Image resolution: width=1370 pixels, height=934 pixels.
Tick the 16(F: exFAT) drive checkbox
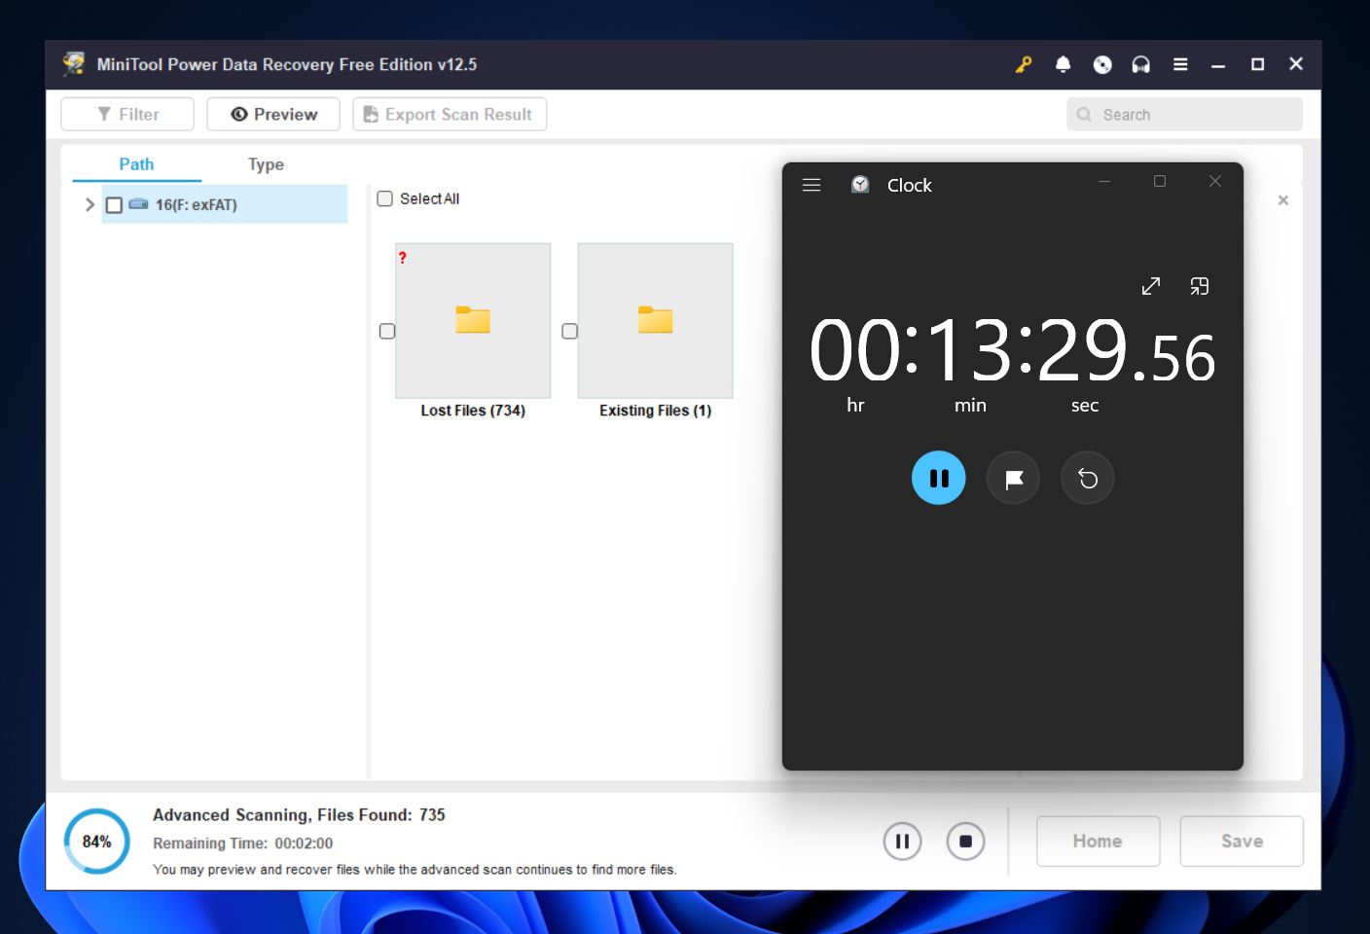coord(114,205)
